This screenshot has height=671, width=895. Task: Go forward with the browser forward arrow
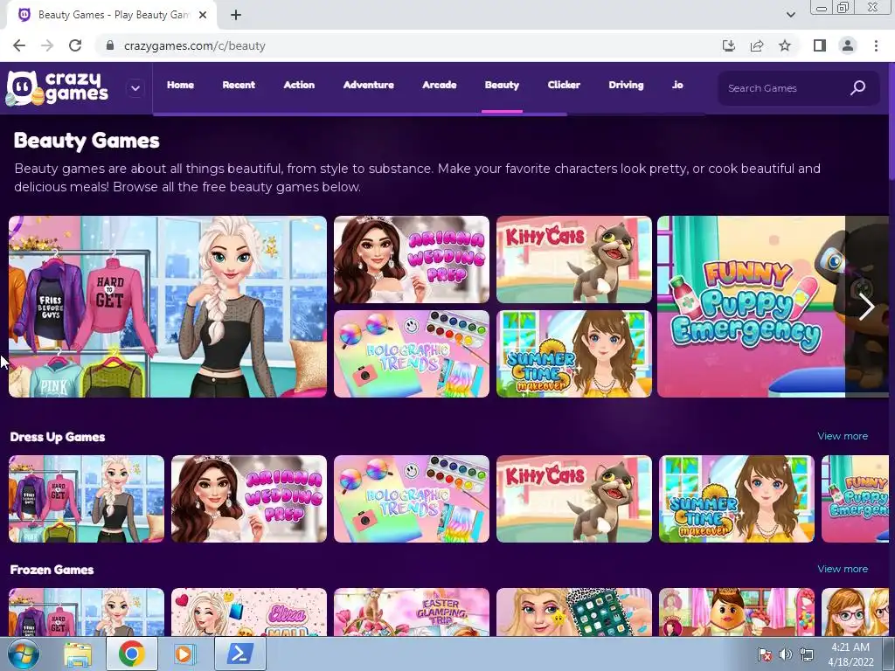pyautogui.click(x=47, y=45)
